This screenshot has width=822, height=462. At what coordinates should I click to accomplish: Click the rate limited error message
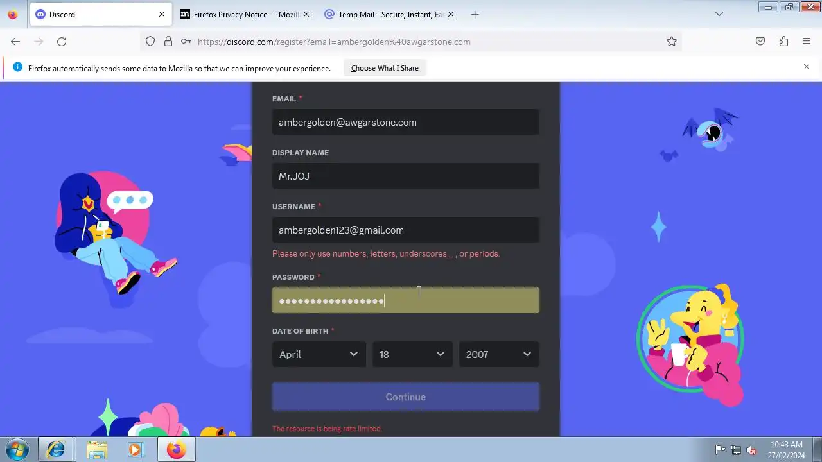(x=327, y=429)
